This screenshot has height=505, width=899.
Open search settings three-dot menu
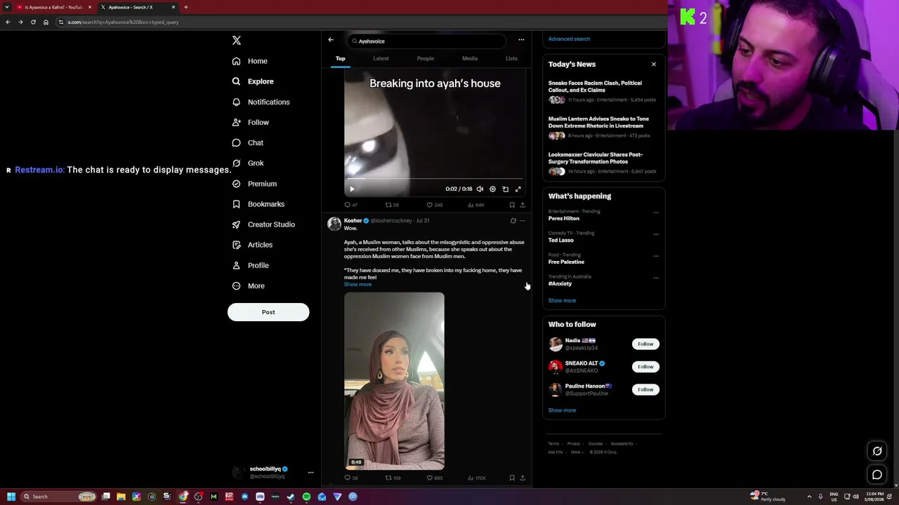click(x=521, y=40)
